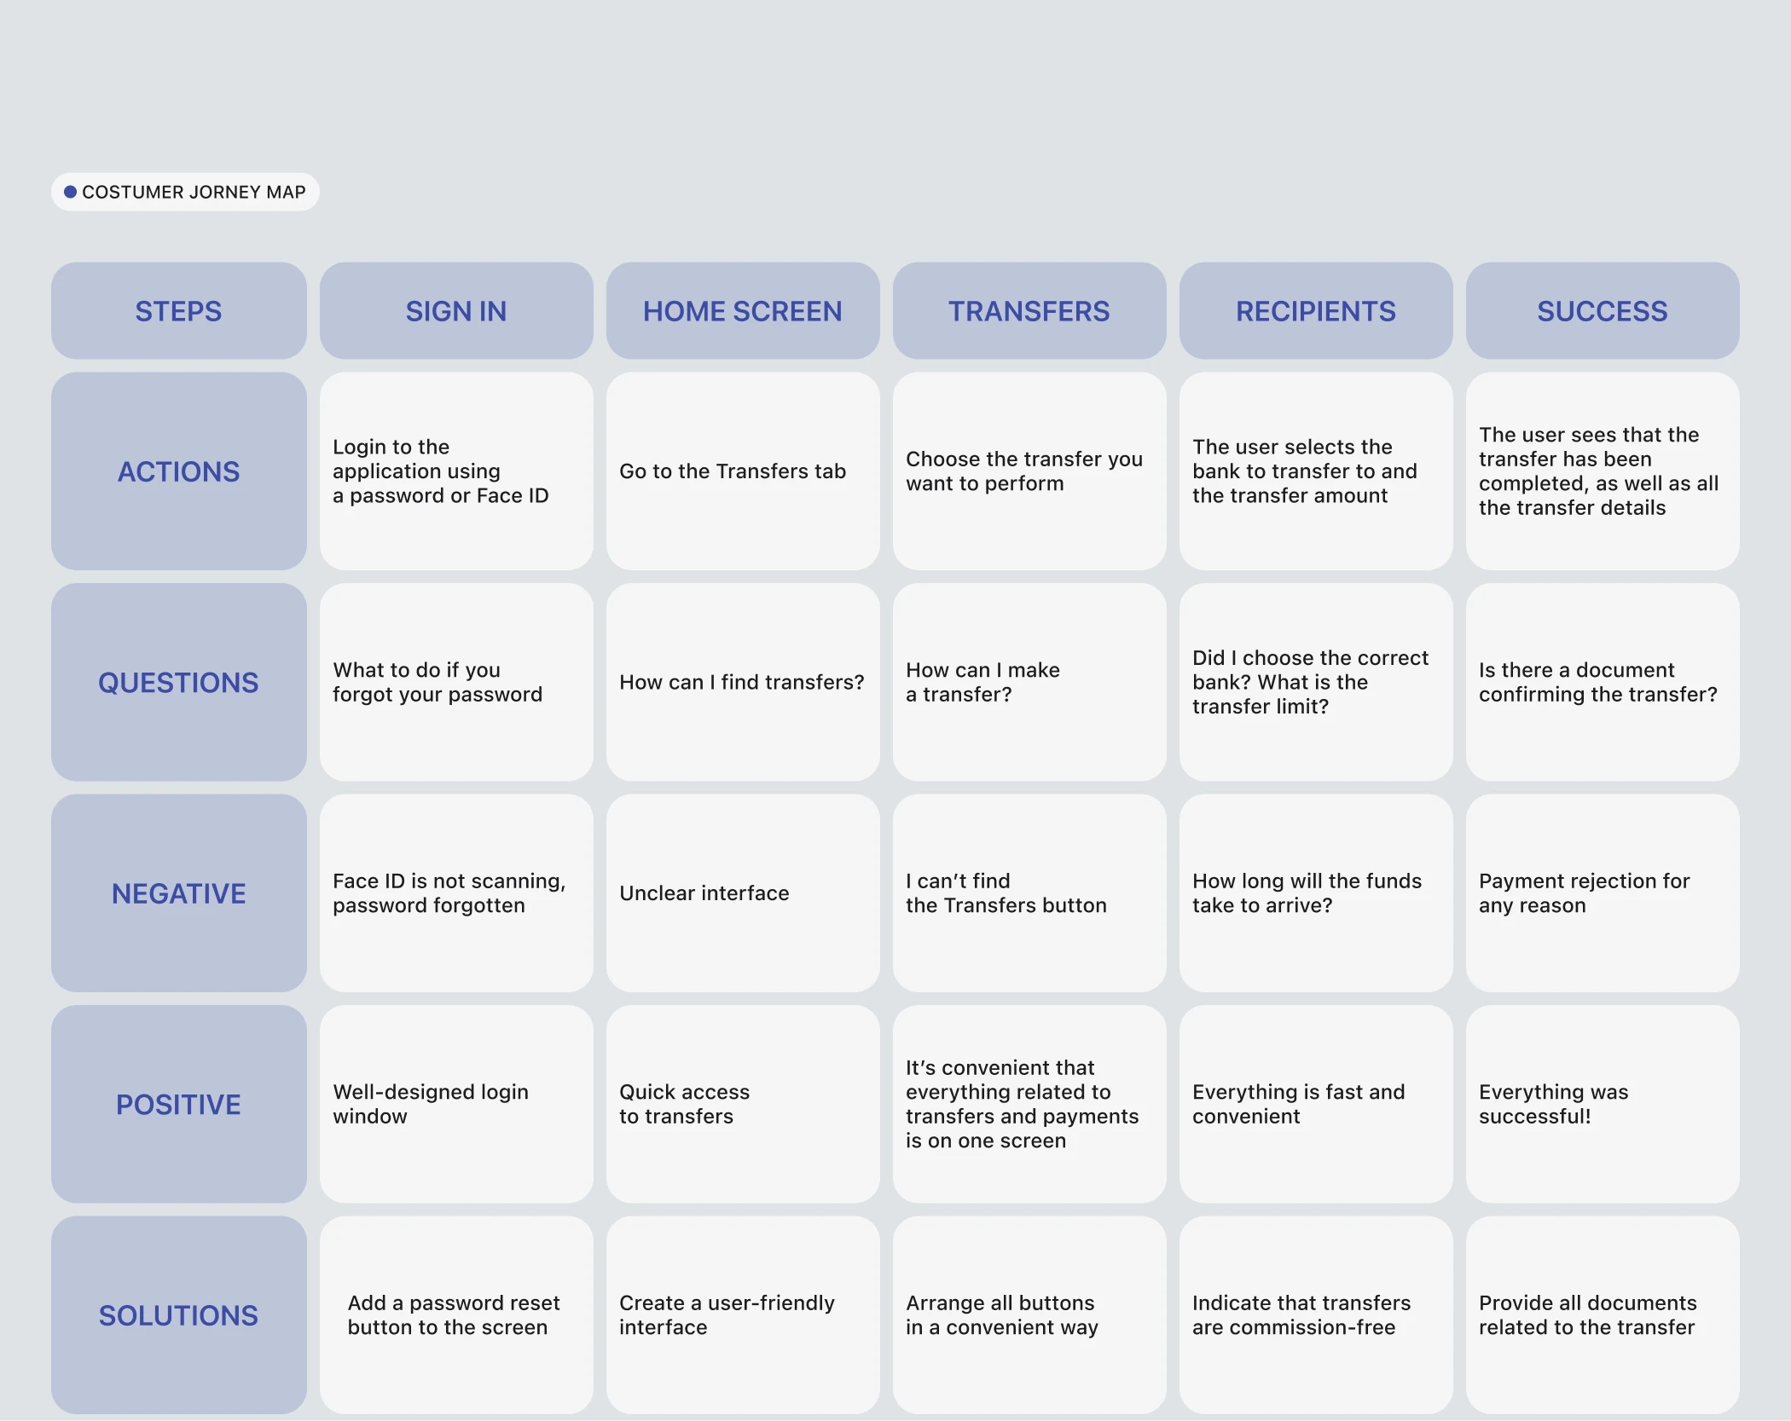Click the SUCCESS column header
This screenshot has height=1421, width=1791.
[x=1602, y=311]
